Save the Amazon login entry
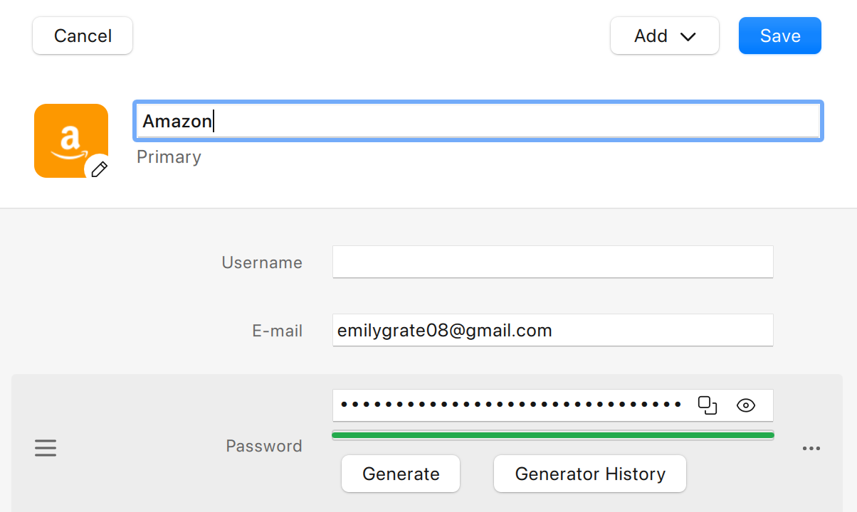This screenshot has width=857, height=512. point(780,36)
